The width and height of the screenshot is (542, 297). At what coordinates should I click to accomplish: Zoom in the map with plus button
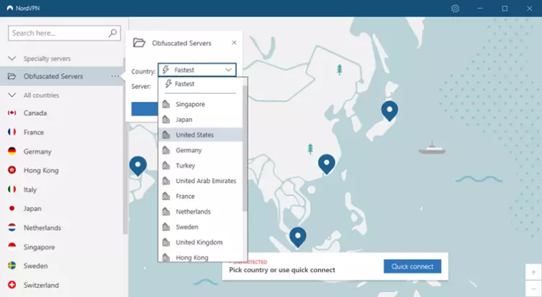pyautogui.click(x=533, y=272)
